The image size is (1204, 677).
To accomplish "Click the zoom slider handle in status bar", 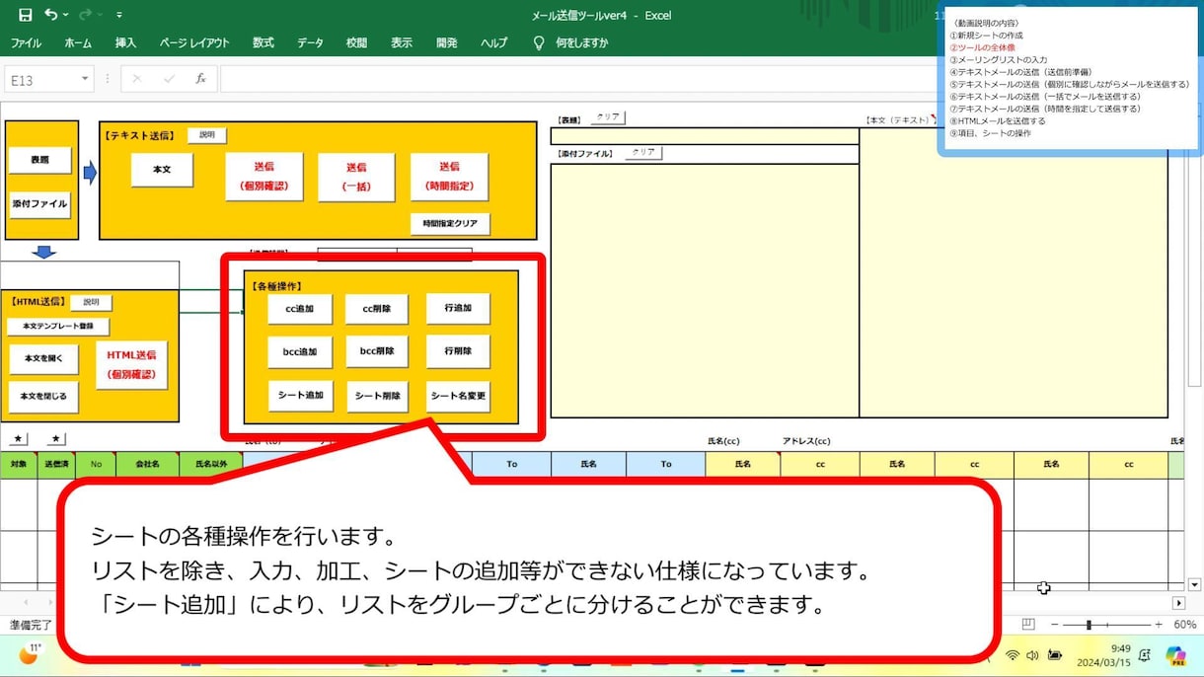I will pos(1090,625).
